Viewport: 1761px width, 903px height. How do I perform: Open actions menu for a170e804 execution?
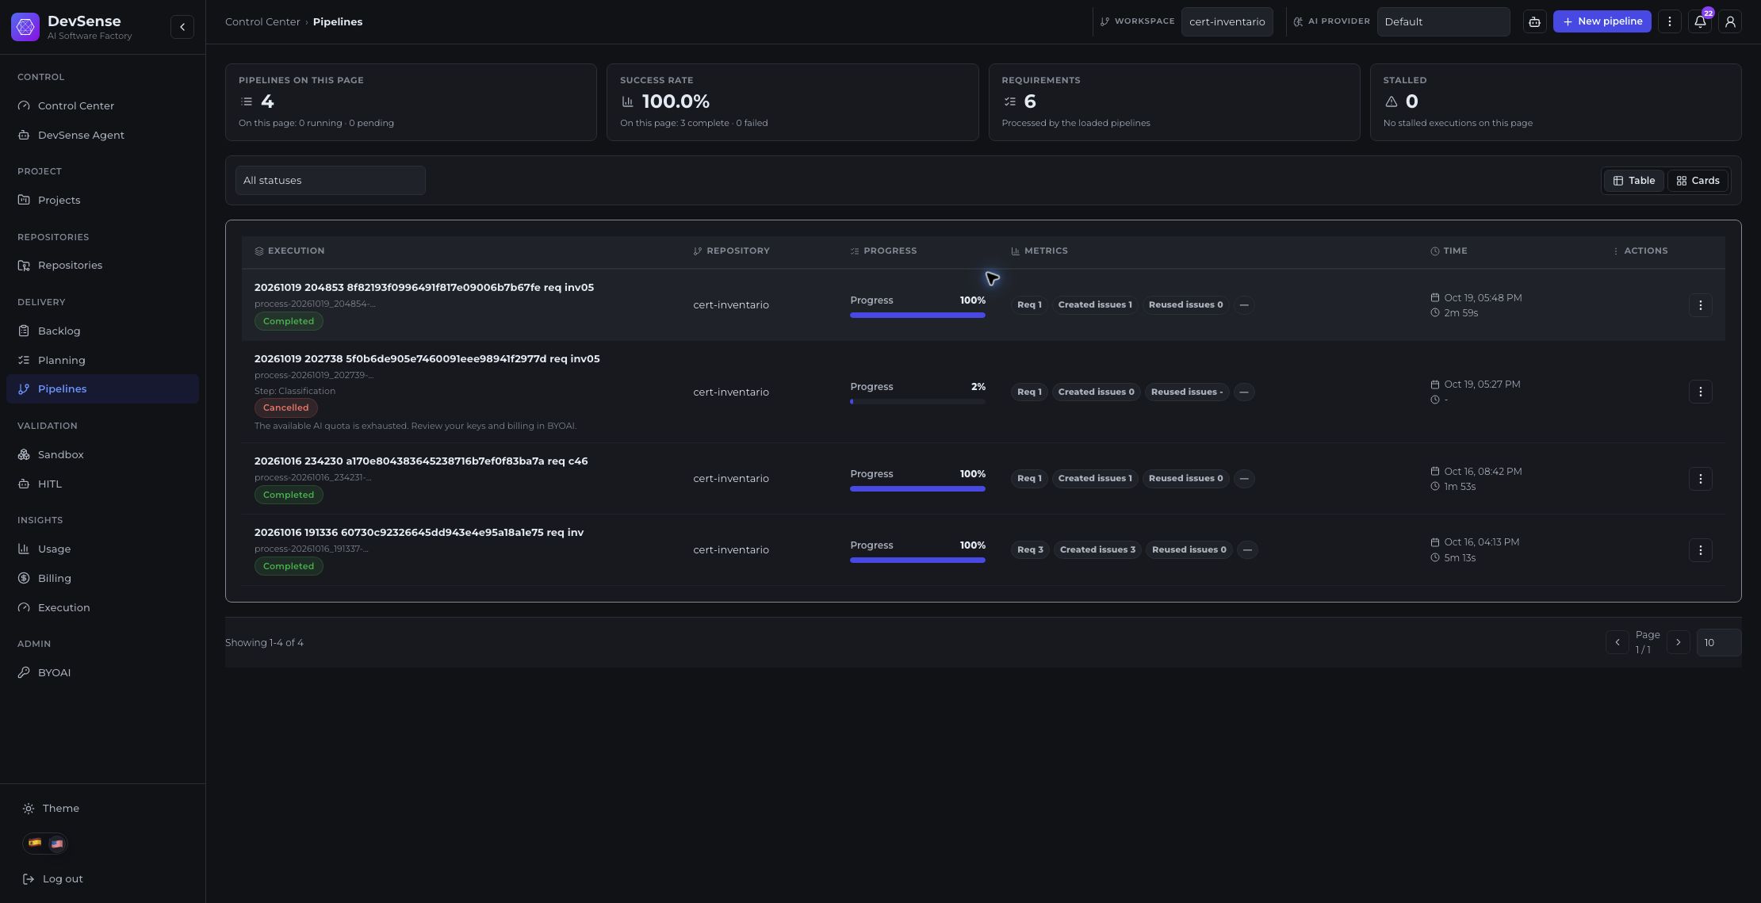click(1700, 479)
